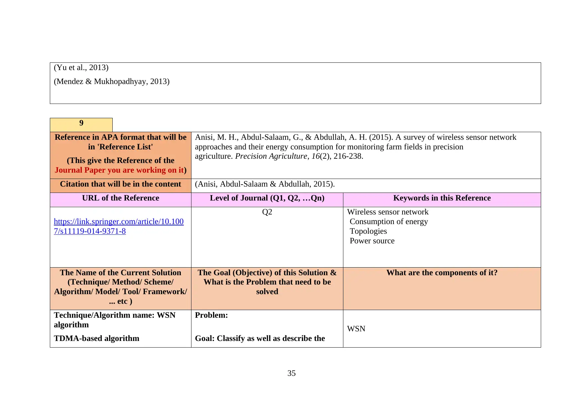This screenshot has height=412, width=583.
Task: Click the 'Topologies' keyword
Action: pyautogui.click(x=368, y=231)
